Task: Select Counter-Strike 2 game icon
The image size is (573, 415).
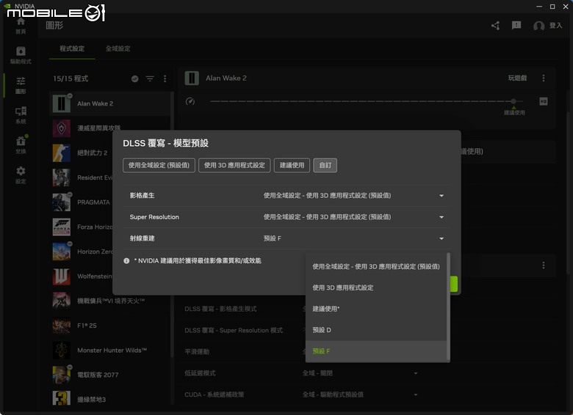Action: pyautogui.click(x=62, y=153)
